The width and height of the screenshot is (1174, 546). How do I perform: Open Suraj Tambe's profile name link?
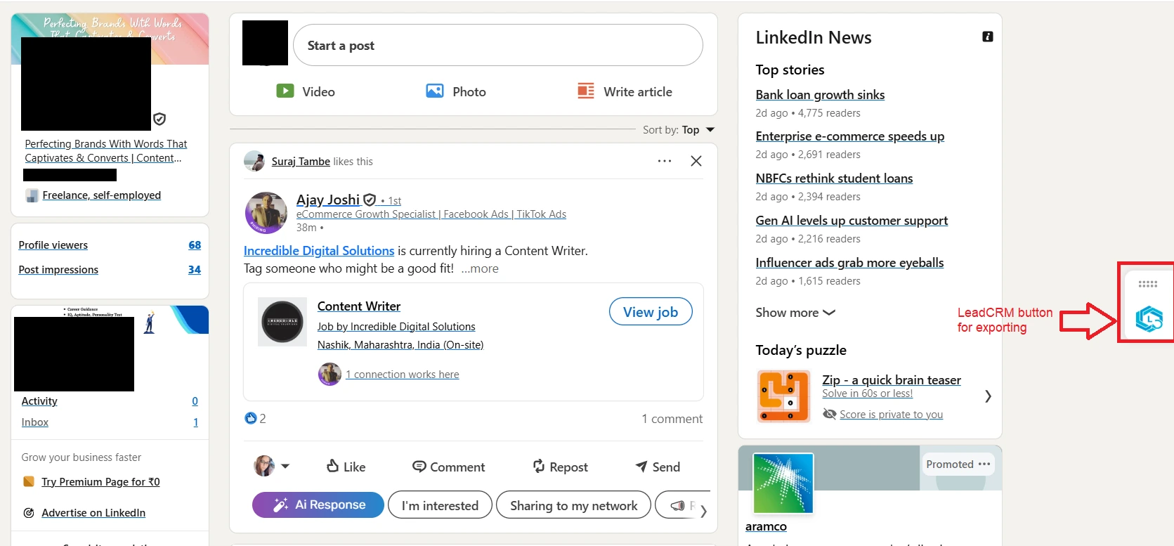[301, 162]
